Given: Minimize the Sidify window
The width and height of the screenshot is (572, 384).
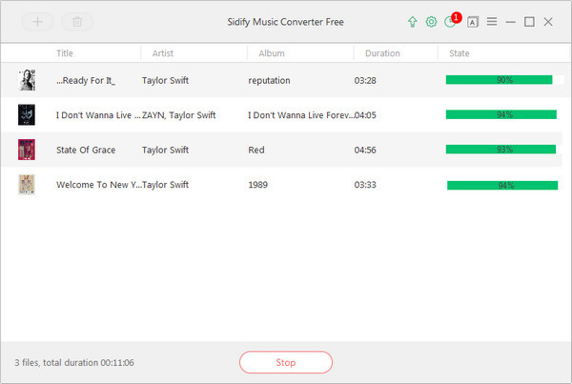Looking at the screenshot, I should 511,22.
